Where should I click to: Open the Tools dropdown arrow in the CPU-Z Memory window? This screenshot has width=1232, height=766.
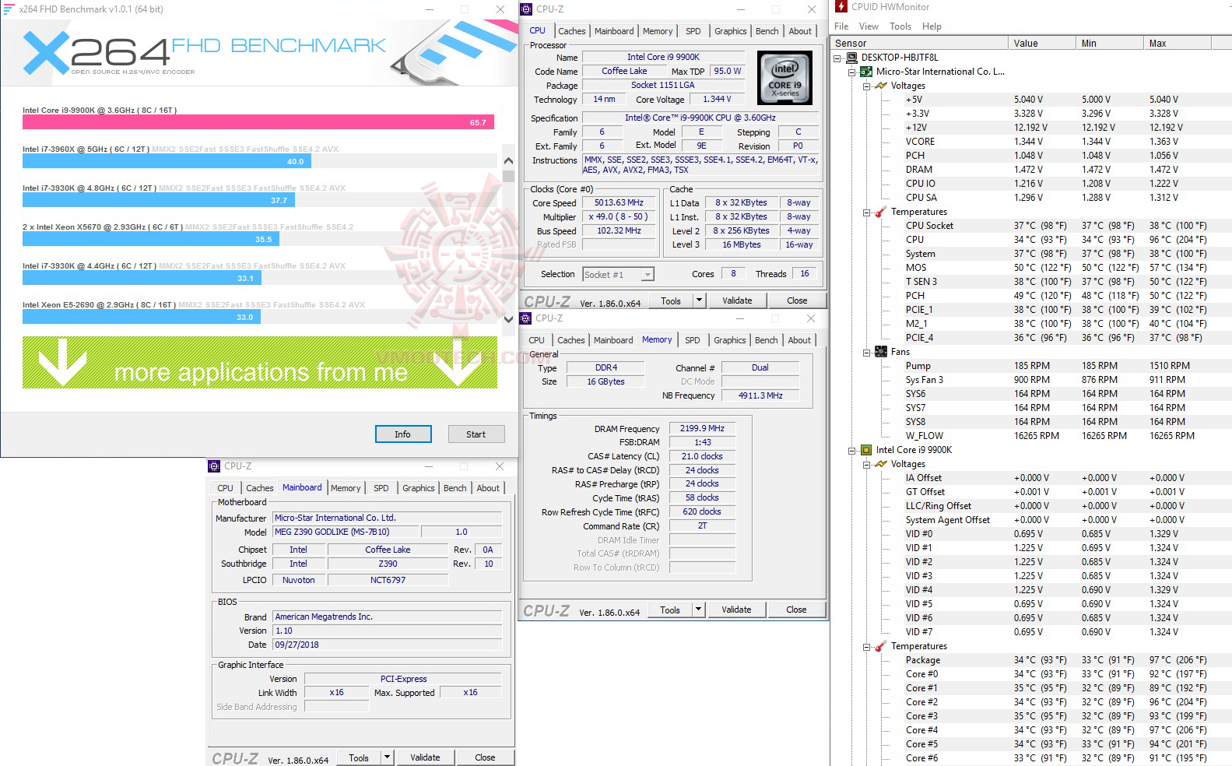pyautogui.click(x=698, y=610)
